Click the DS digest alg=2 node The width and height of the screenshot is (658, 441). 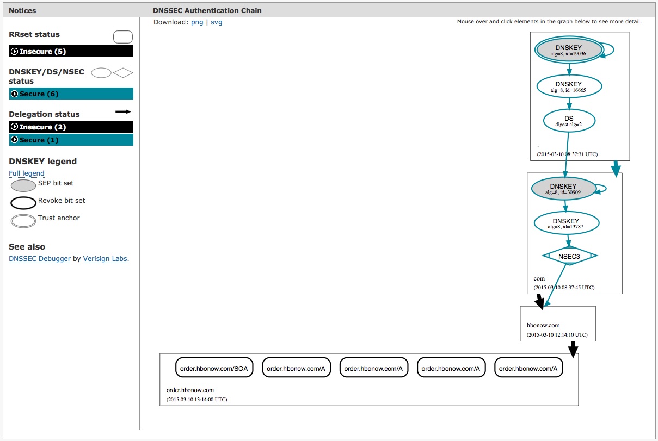pyautogui.click(x=569, y=121)
